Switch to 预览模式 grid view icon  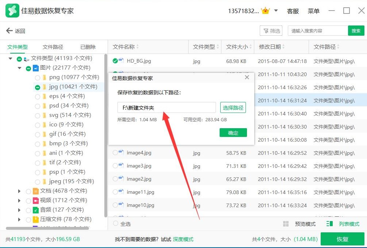[x=286, y=224]
